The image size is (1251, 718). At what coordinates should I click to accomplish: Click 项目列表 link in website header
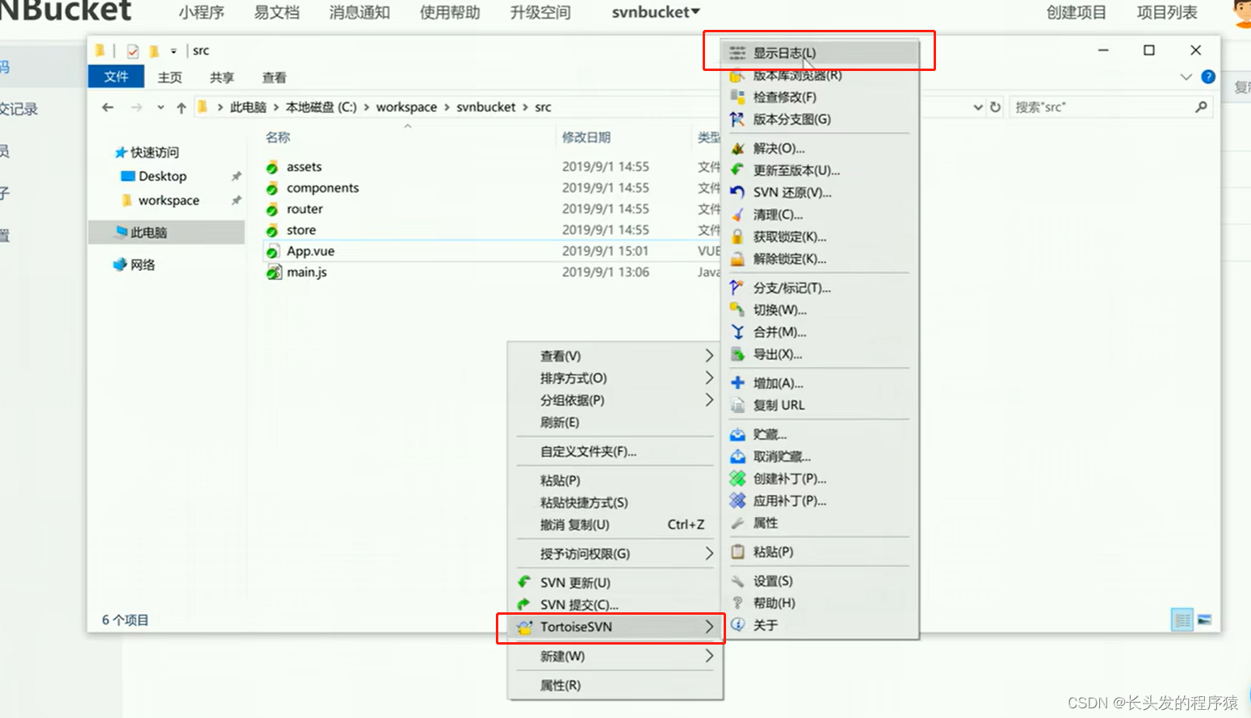pyautogui.click(x=1167, y=12)
